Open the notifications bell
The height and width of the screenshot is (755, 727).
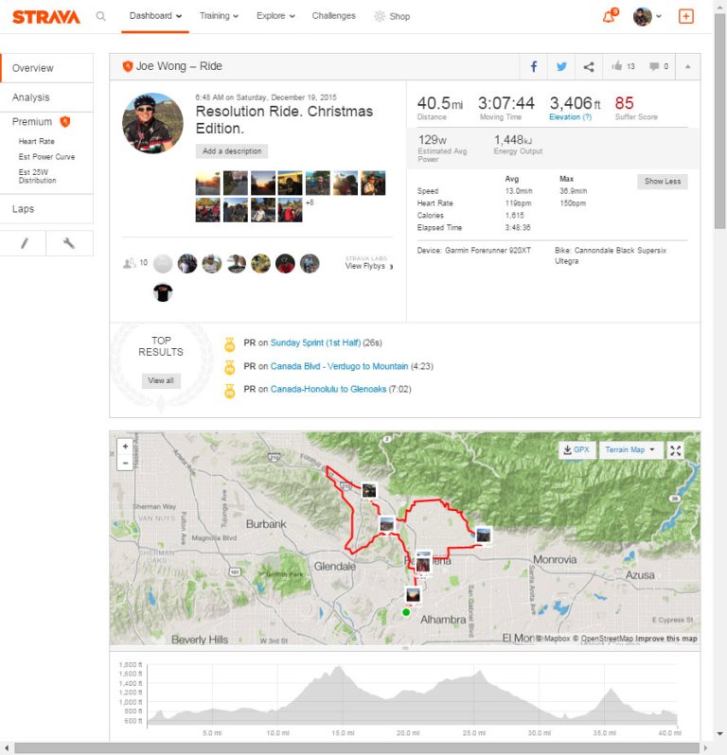(x=609, y=16)
